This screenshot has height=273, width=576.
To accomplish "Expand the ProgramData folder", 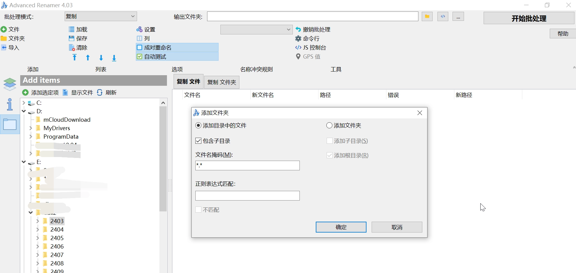I will pos(30,136).
